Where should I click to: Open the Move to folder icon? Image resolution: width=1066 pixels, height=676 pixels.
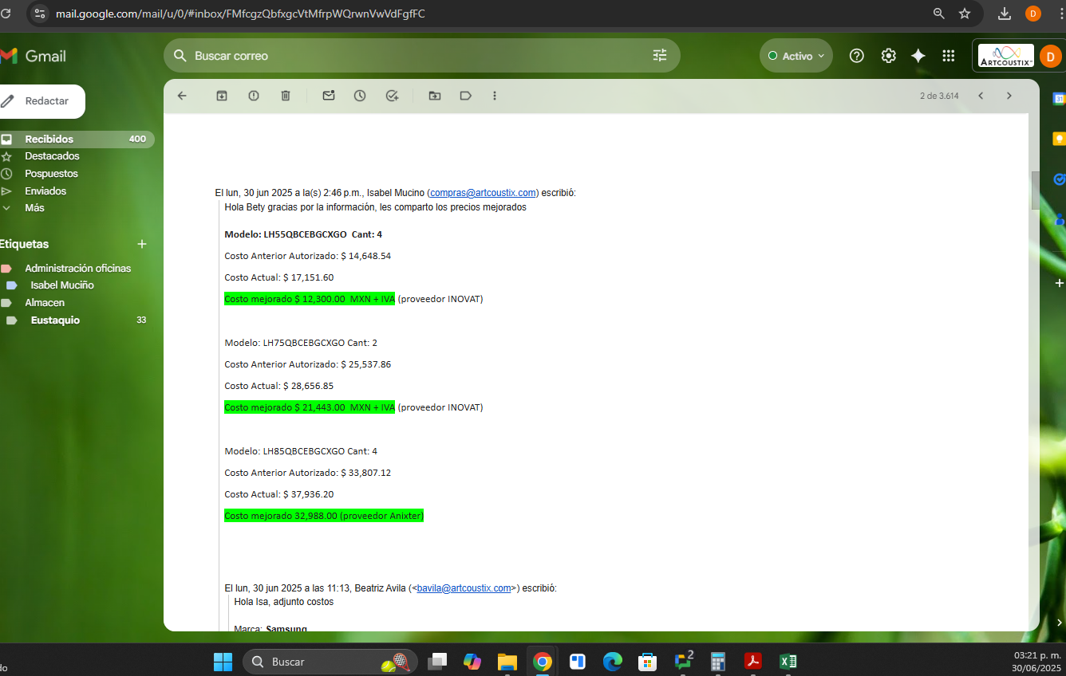pos(434,96)
